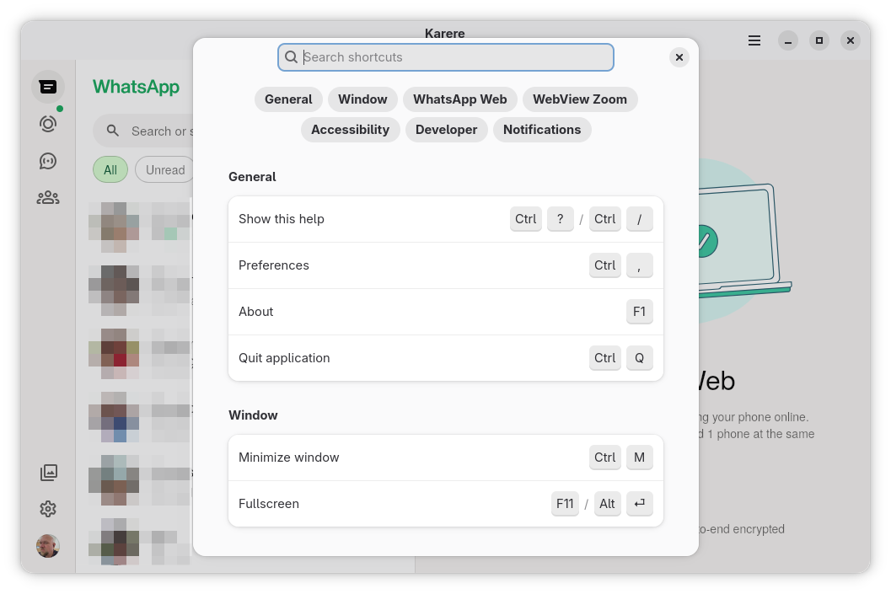
Task: Open the Channels icon in sidebar
Action: [x=48, y=161]
